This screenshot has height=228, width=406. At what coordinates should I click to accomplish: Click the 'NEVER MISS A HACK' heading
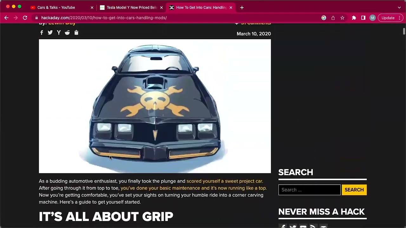pos(322,212)
